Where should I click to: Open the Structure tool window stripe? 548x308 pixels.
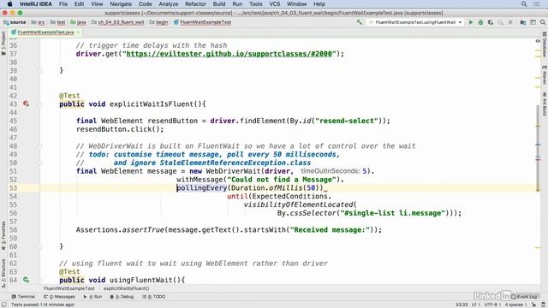pos(3,273)
